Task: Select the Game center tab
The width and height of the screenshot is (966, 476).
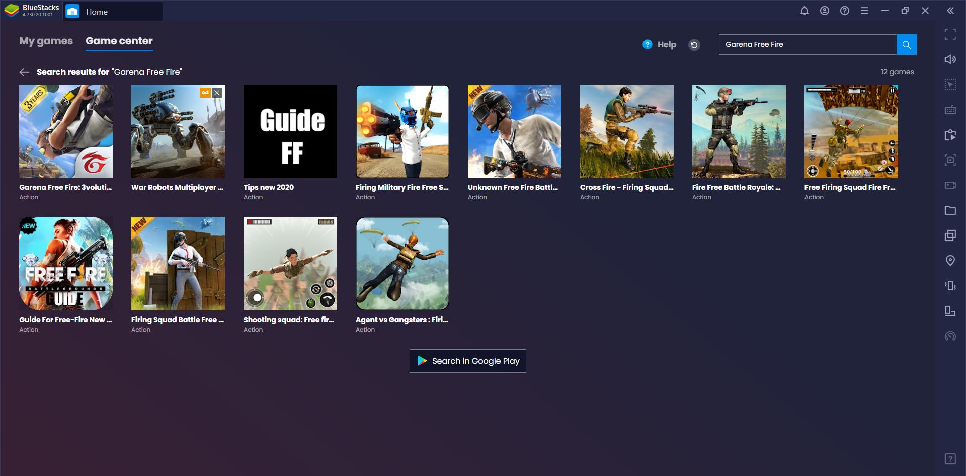Action: 119,41
